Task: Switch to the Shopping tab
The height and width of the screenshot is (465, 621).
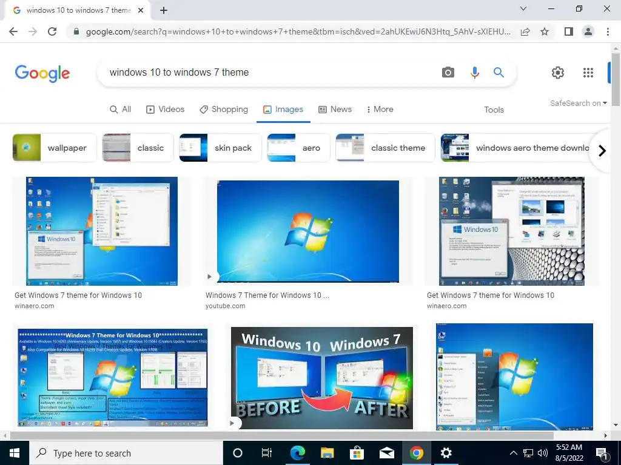Action: pyautogui.click(x=224, y=110)
